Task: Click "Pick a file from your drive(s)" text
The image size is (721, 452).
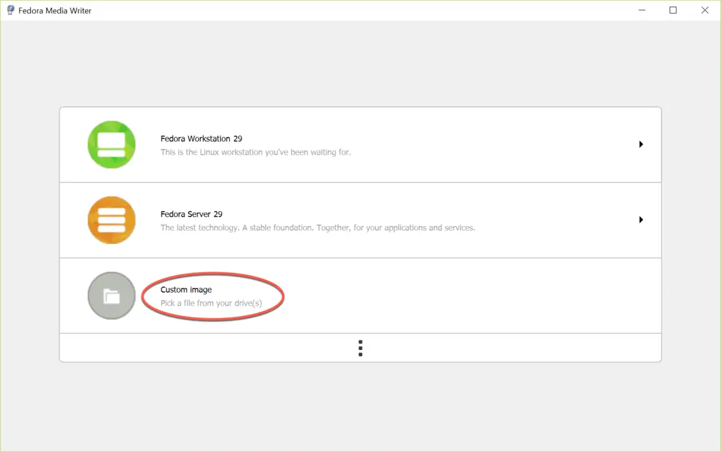Action: pos(211,303)
